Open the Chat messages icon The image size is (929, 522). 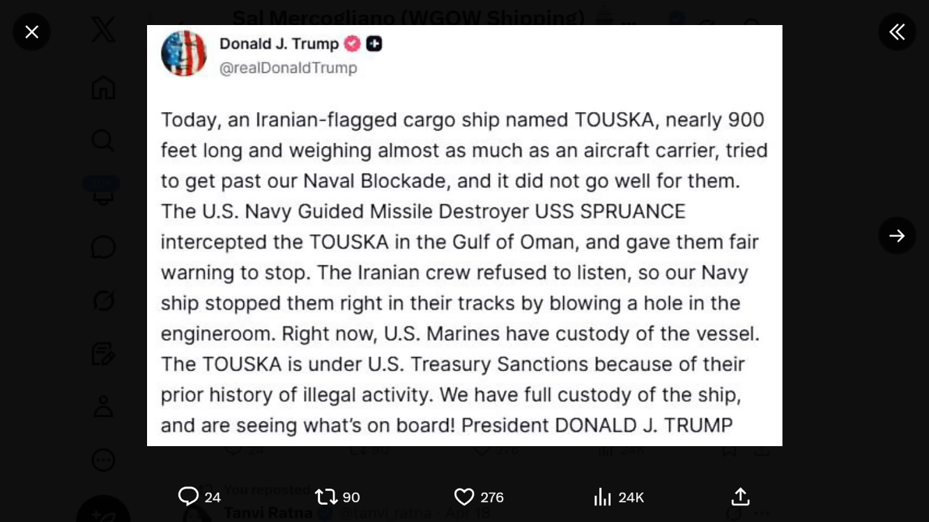pyautogui.click(x=103, y=247)
